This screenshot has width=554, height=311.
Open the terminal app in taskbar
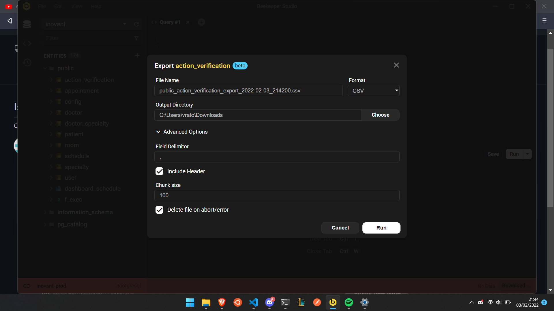pos(285,302)
